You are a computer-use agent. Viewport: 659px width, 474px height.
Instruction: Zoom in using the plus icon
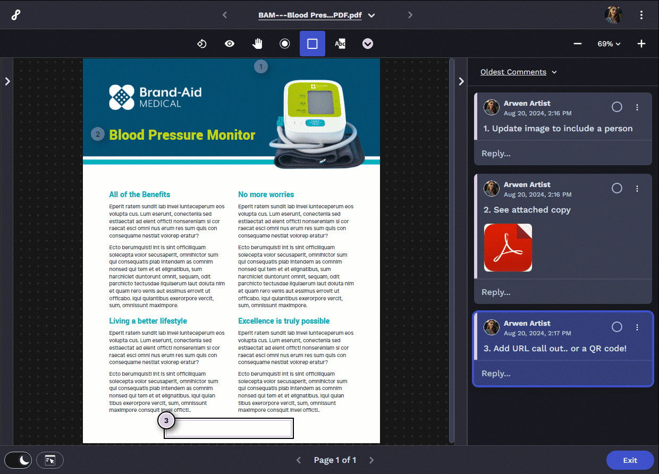coord(641,44)
